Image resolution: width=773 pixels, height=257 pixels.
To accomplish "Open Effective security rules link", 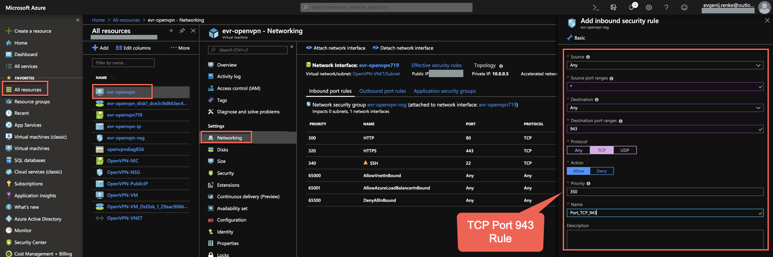I will [436, 65].
